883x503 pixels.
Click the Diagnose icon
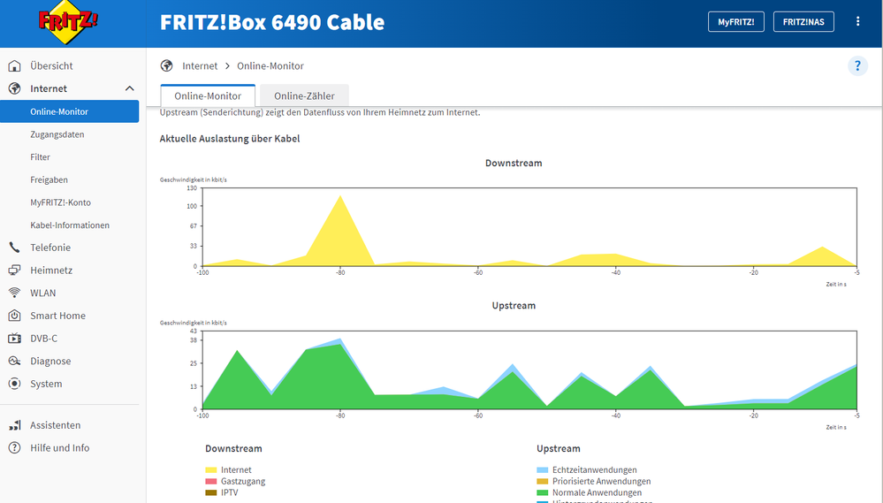pos(15,361)
